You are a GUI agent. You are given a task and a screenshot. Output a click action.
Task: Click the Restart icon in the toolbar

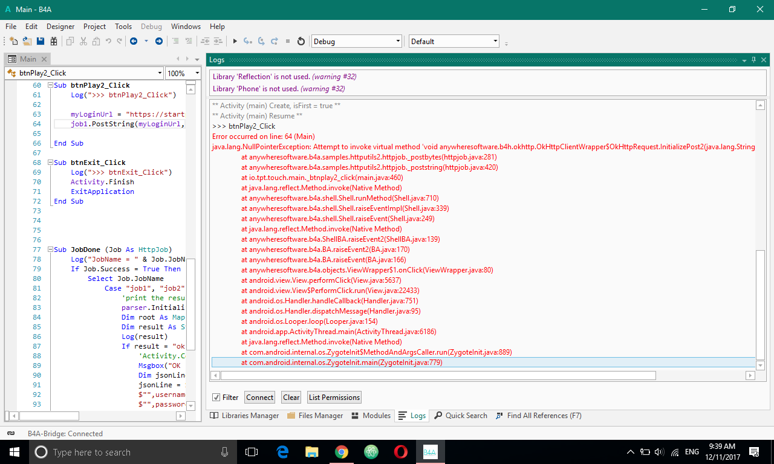click(x=301, y=41)
